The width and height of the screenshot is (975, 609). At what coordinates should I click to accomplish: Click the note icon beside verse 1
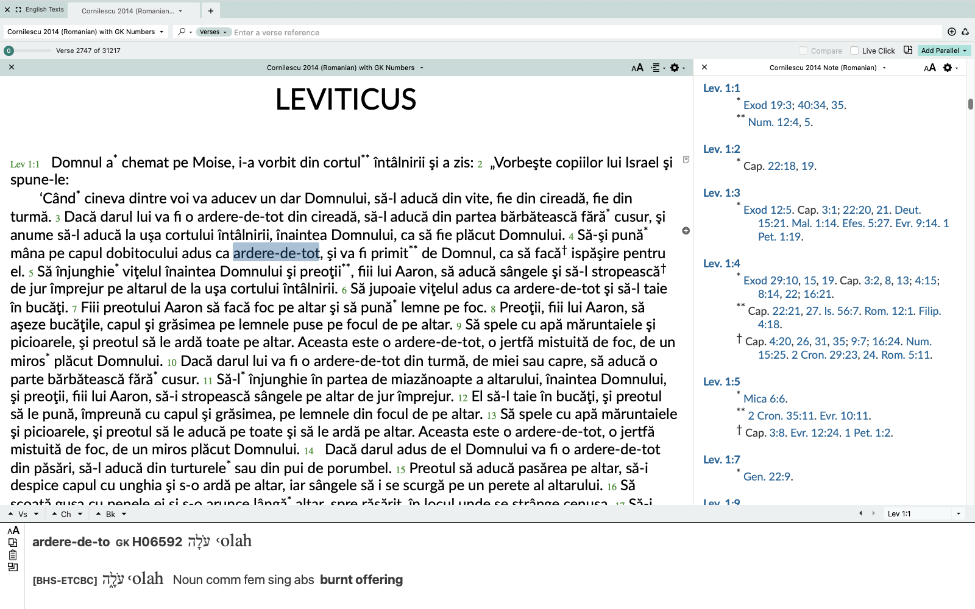point(686,160)
